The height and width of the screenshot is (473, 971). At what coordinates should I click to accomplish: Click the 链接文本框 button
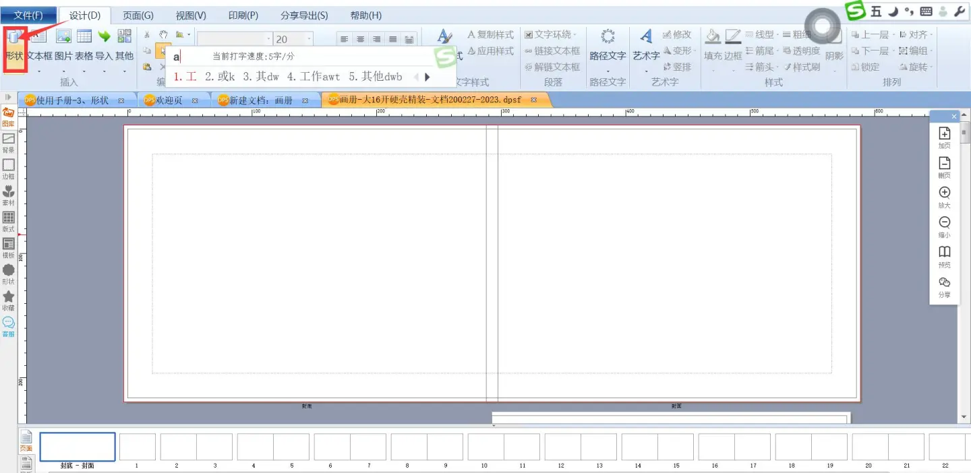[x=552, y=51]
